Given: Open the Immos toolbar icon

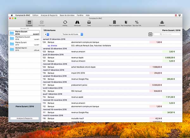Looking at the screenshot, I should coord(65,23).
